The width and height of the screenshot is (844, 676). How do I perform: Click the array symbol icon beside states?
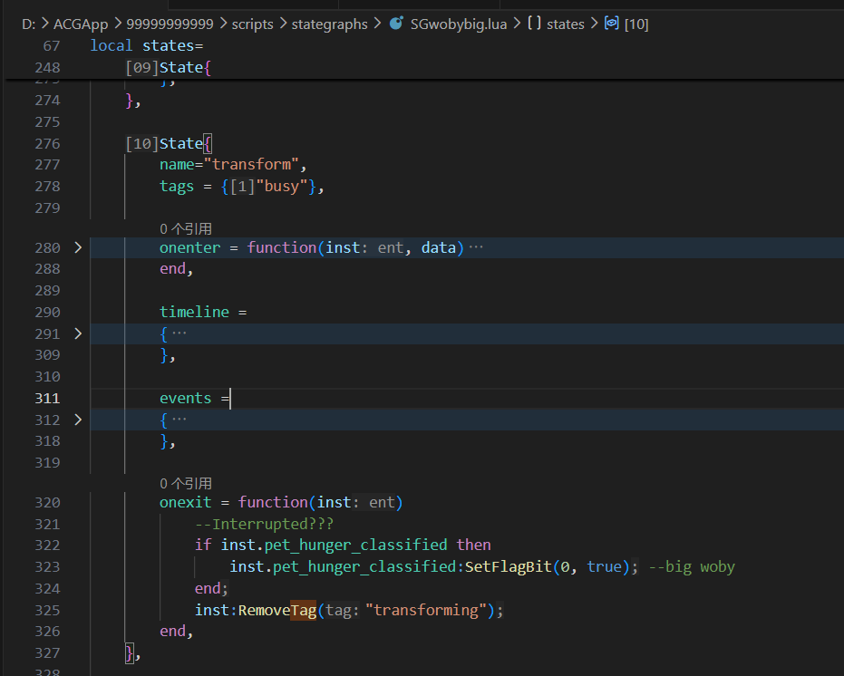click(534, 24)
